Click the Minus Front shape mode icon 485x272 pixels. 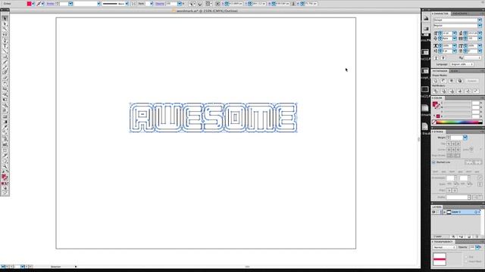(x=443, y=81)
